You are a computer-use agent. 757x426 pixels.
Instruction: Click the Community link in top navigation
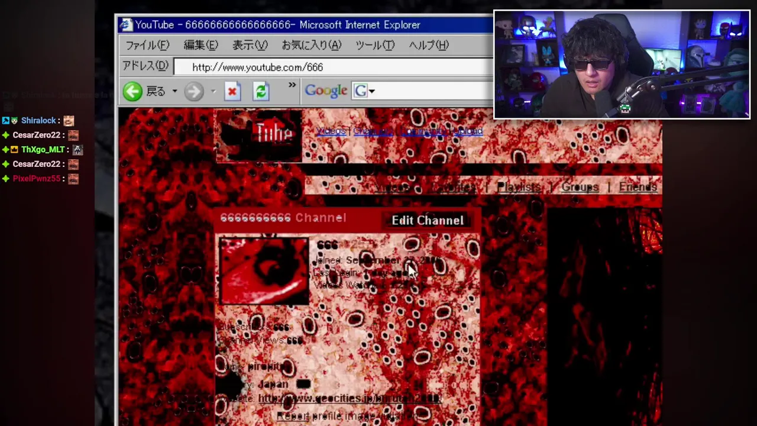pyautogui.click(x=423, y=131)
